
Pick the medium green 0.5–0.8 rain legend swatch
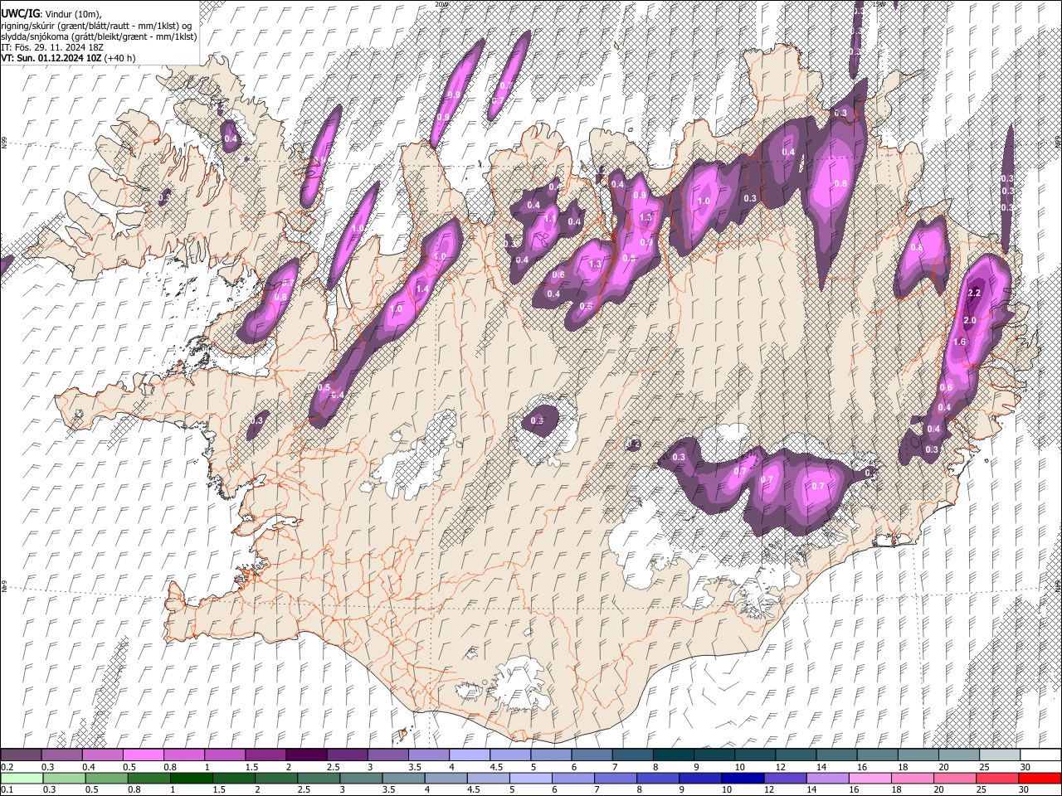click(106, 778)
